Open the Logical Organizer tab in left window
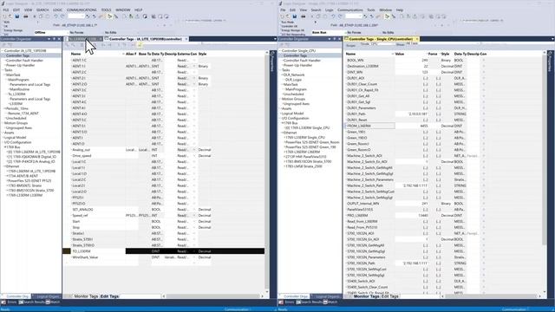Viewport: 555px width, 312px height. (x=48, y=296)
